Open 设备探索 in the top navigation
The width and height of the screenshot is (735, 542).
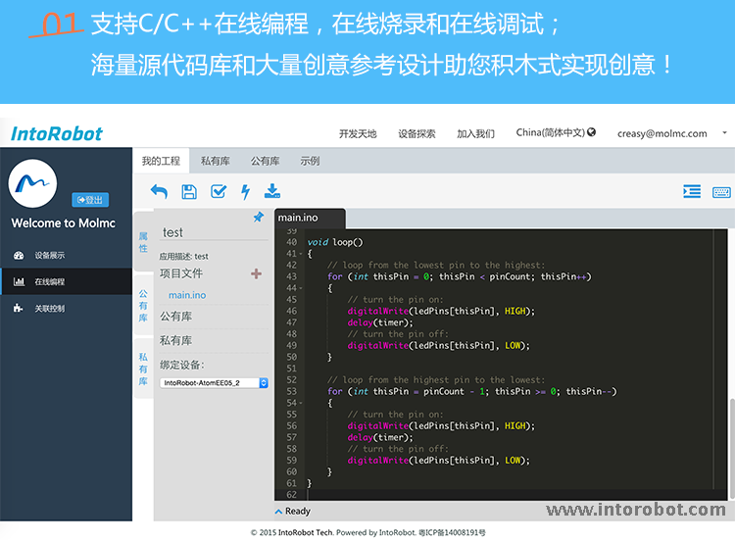[416, 134]
